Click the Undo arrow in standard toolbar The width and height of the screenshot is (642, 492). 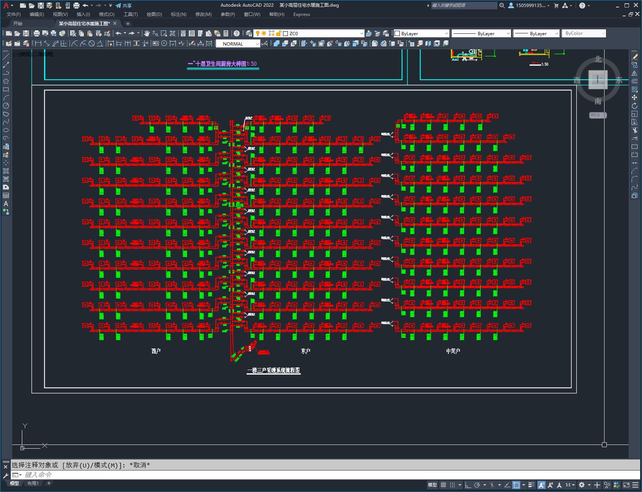pyautogui.click(x=118, y=33)
